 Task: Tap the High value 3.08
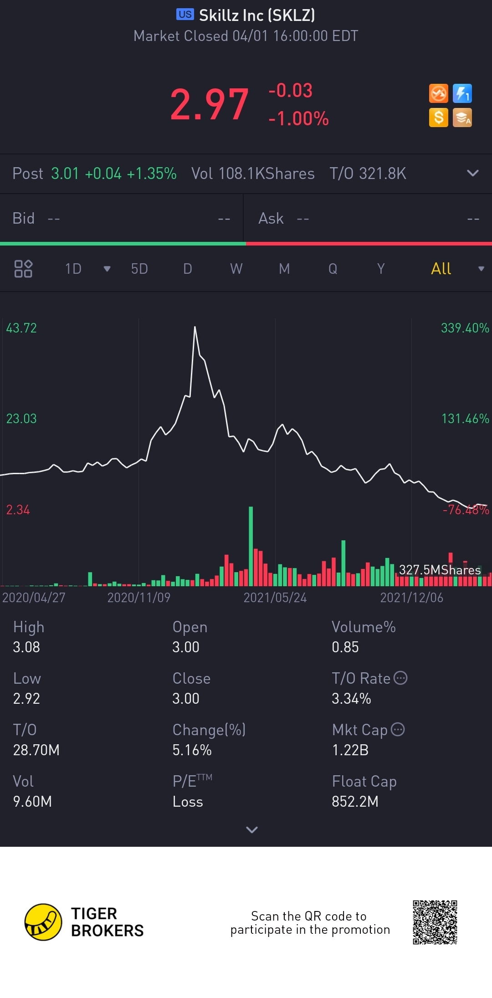26,647
